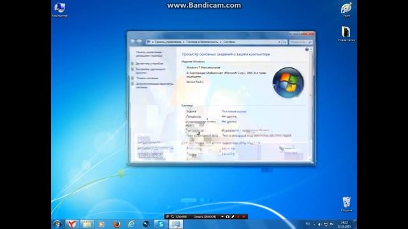
Task: Click the Forward arrow in System window
Action: point(139,41)
